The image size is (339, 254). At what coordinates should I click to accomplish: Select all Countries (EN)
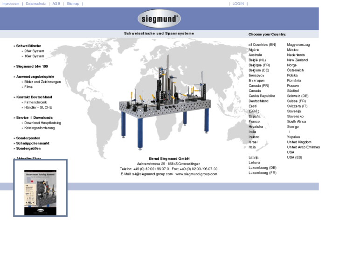coord(262,45)
